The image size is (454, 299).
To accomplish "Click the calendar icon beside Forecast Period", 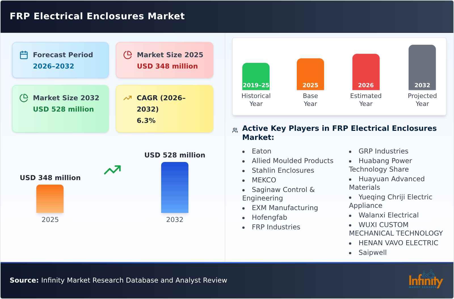I will (x=24, y=55).
